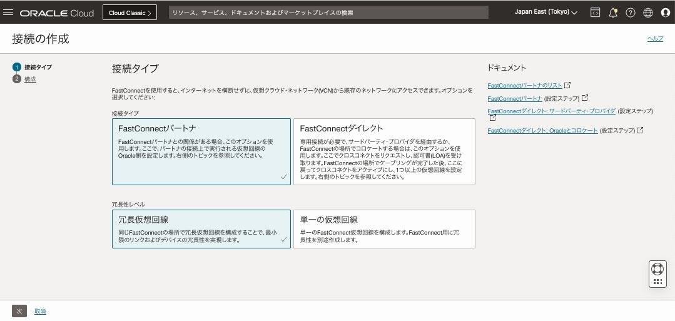Go to the 構成 step
The image size is (675, 321).
pos(30,79)
